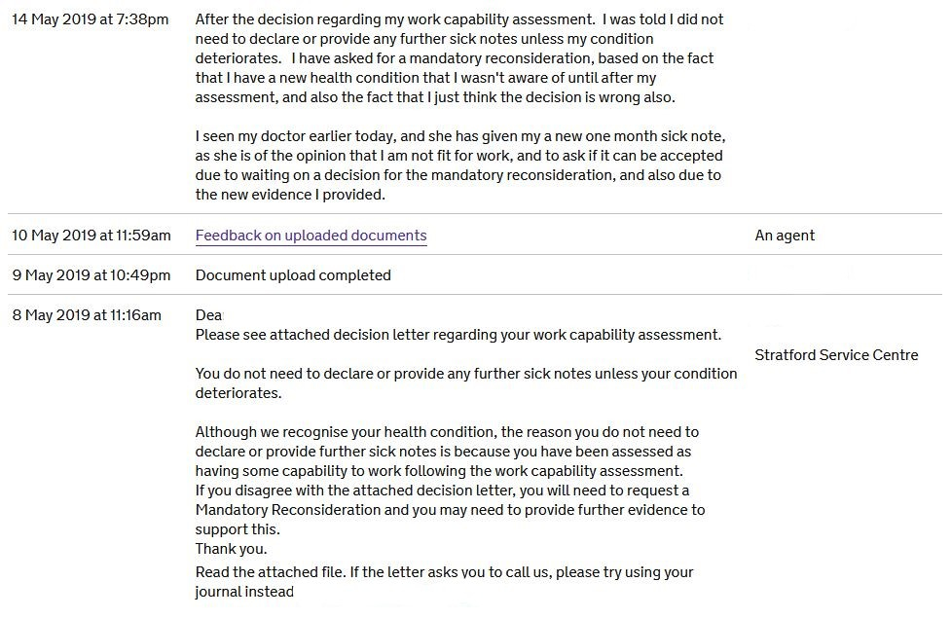Click the Dea greeting text
The width and height of the screenshot is (951, 618).
[x=208, y=315]
